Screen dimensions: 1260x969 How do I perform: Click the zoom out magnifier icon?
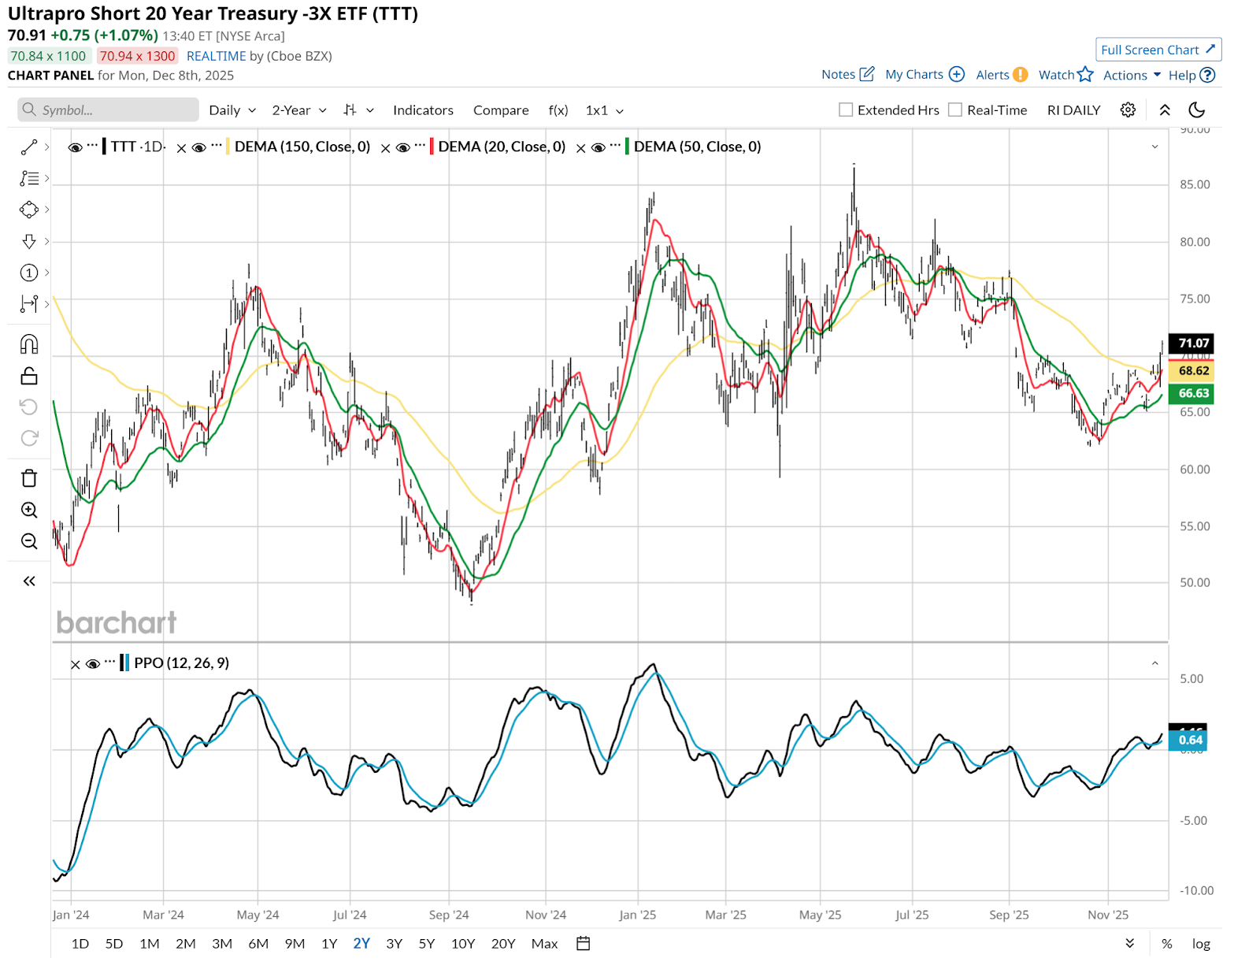pyautogui.click(x=29, y=541)
